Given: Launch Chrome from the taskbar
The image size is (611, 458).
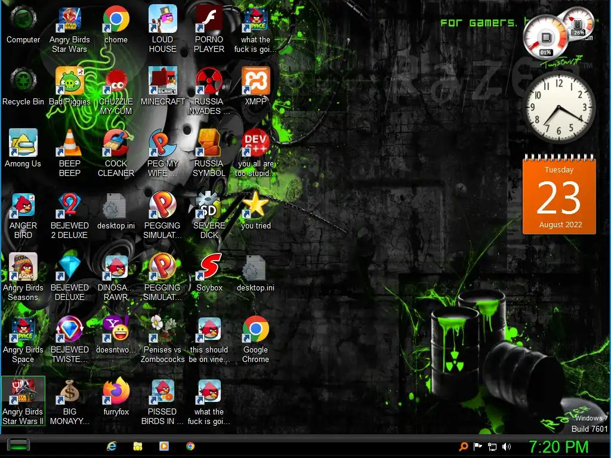Looking at the screenshot, I should [190, 446].
